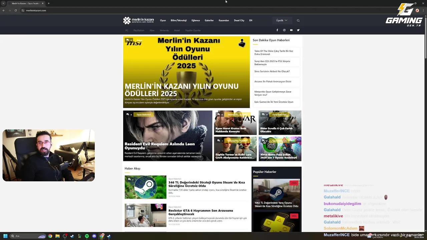This screenshot has height=240, width=427.
Task: Open the Twitter icon in header
Action: pos(298,30)
